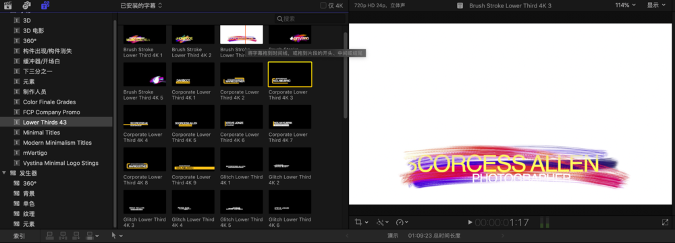Select the Corporate Lower Third 4K 2 thumbnail

pos(242,74)
